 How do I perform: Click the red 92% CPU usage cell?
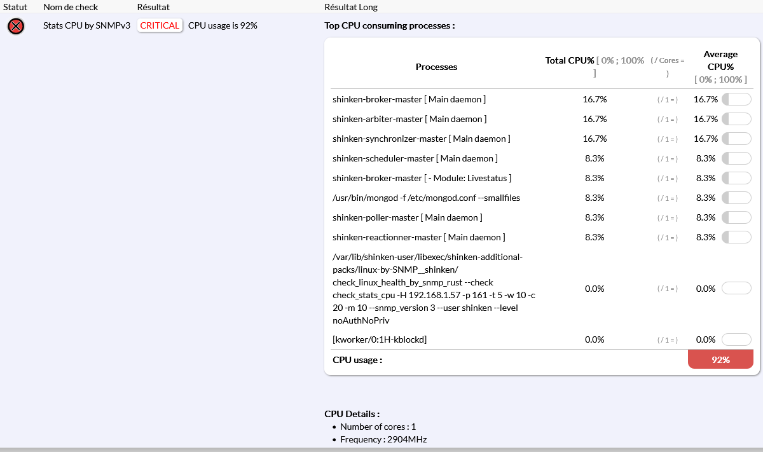click(x=720, y=359)
